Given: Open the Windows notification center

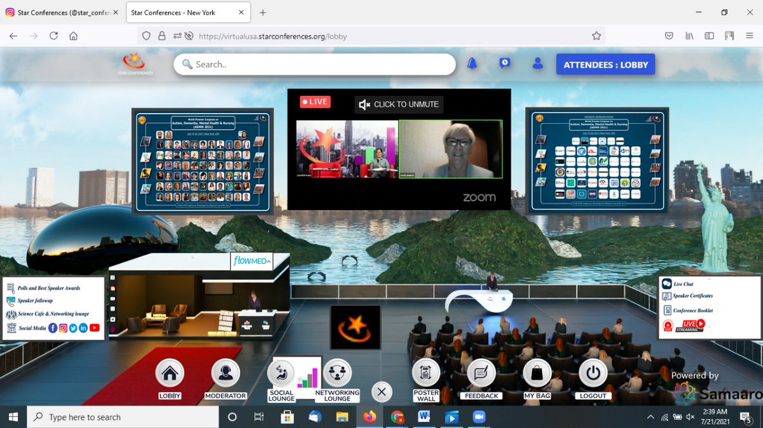Looking at the screenshot, I should click(746, 417).
